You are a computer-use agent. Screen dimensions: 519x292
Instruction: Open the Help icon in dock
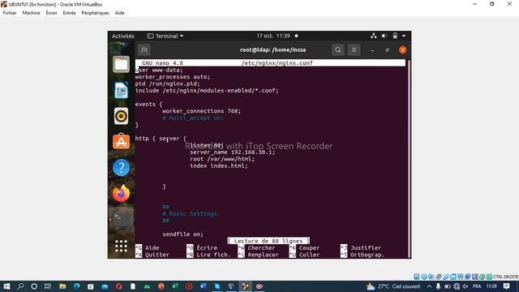(121, 168)
